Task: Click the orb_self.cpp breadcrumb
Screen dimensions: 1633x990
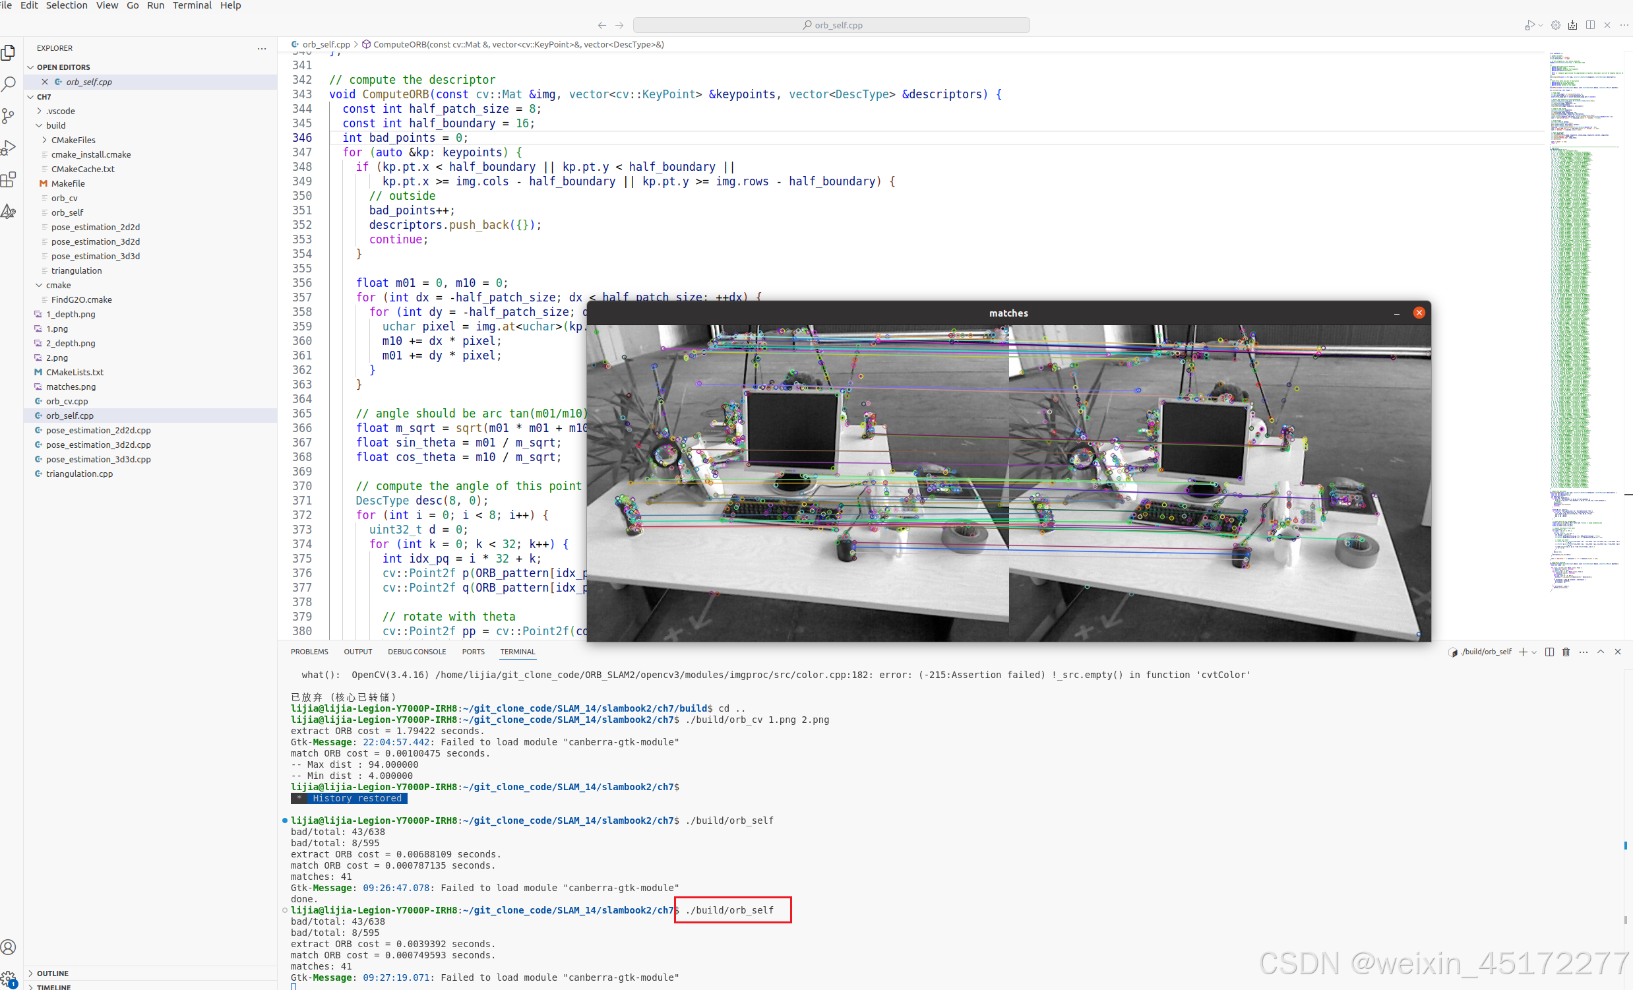Action: [x=326, y=44]
